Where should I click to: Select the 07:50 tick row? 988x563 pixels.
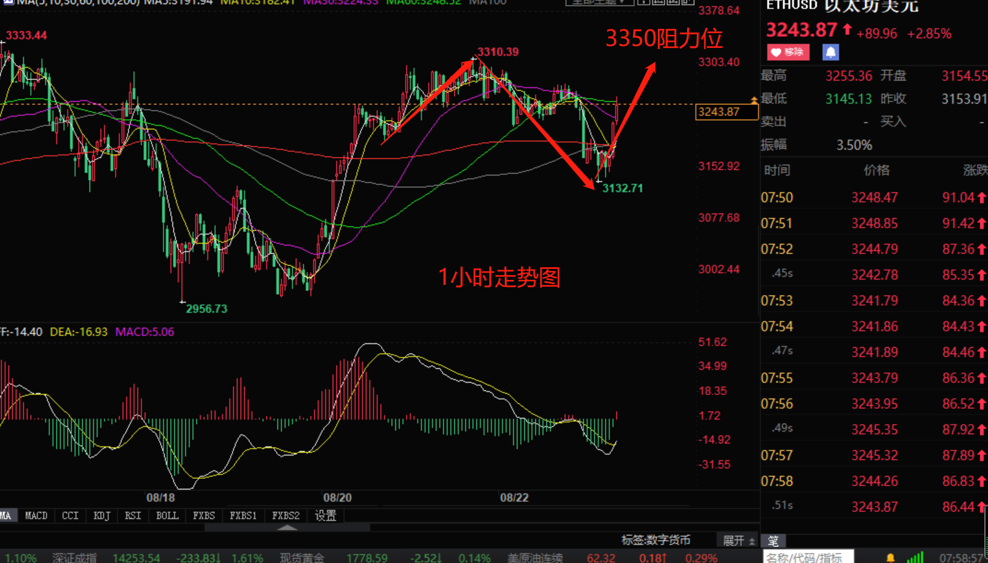click(x=874, y=198)
